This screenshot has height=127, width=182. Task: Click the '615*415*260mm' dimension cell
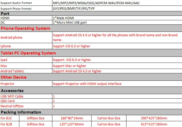[154, 124]
